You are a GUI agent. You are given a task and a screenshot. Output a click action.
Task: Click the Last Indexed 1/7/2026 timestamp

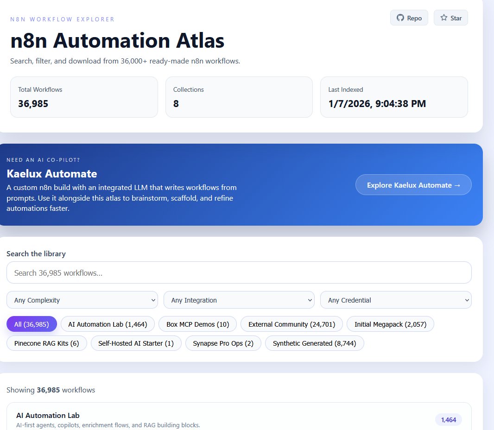(x=377, y=104)
